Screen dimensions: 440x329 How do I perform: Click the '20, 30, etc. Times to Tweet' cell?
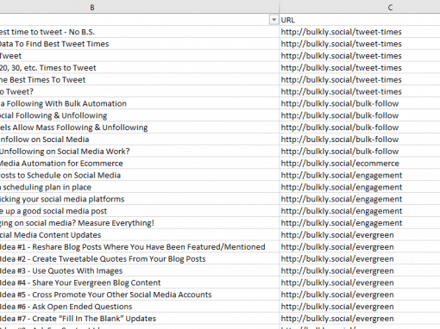point(140,68)
